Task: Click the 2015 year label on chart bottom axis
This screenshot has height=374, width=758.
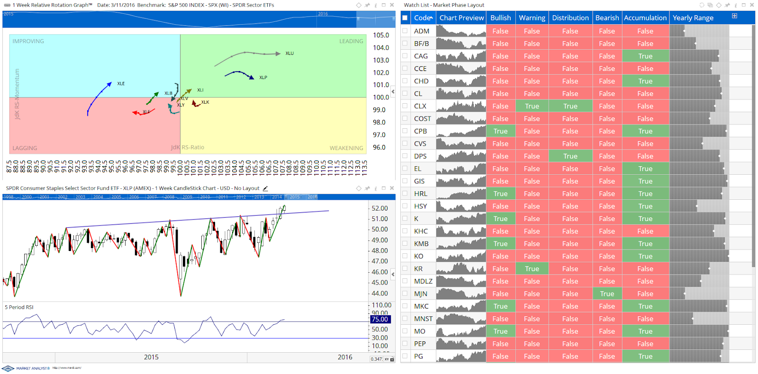Action: pyautogui.click(x=151, y=357)
